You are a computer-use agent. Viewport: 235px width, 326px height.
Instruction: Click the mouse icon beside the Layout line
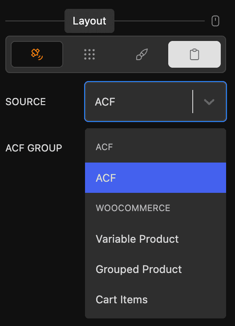[x=215, y=21]
